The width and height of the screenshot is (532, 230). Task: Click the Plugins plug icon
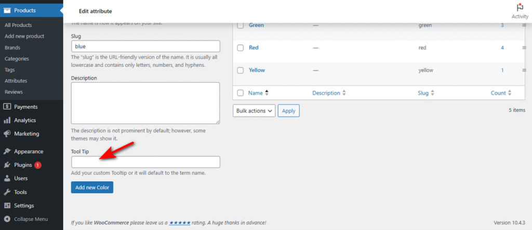7,165
